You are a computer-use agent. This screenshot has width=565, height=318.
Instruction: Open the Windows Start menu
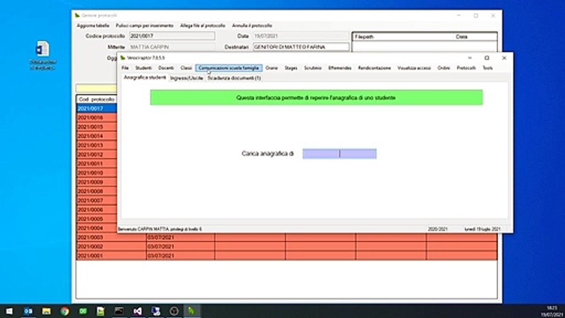[x=9, y=311]
